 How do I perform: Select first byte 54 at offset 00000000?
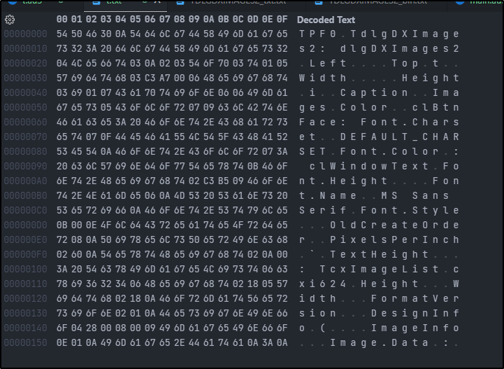[61, 34]
